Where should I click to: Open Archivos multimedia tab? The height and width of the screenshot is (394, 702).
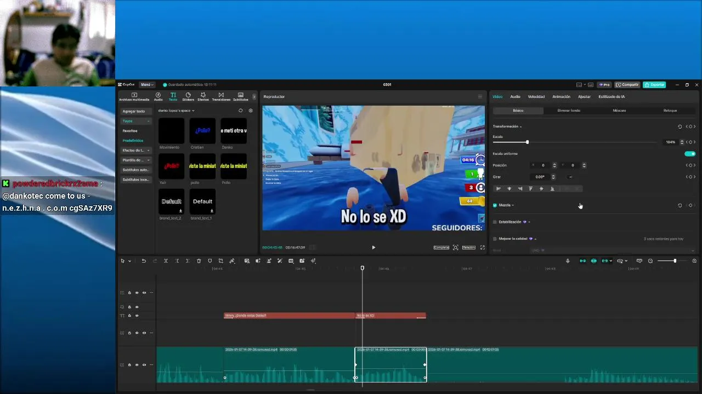point(134,97)
